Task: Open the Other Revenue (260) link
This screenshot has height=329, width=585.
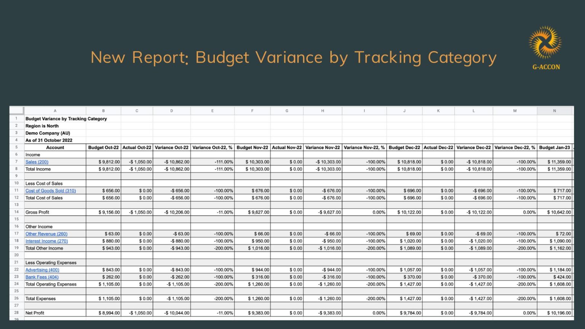Action: (x=46, y=234)
